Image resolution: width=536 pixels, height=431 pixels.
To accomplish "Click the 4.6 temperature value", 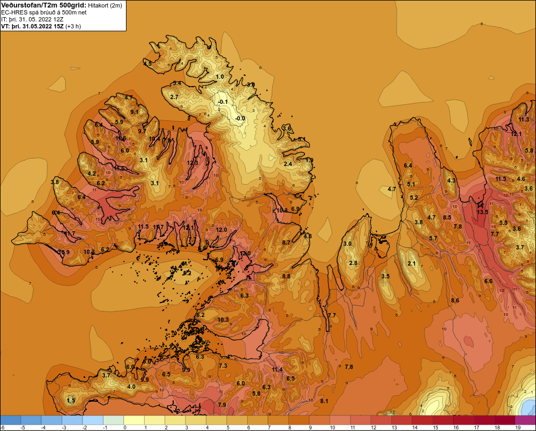I will [x=521, y=179].
